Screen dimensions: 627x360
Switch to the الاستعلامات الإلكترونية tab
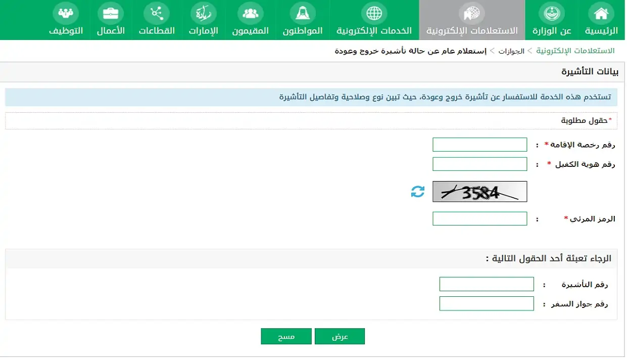pyautogui.click(x=471, y=20)
